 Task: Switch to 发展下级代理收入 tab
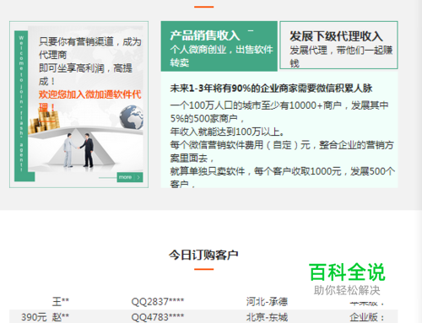pos(338,45)
